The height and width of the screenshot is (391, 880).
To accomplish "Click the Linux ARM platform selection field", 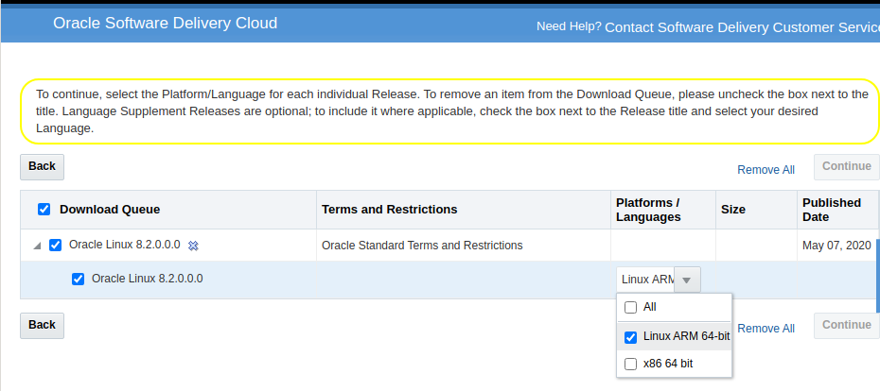I will point(646,280).
